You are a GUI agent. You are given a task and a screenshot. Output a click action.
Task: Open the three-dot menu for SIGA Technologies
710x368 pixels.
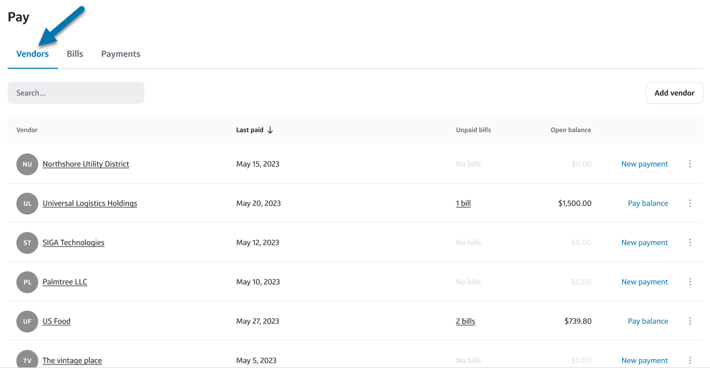690,242
